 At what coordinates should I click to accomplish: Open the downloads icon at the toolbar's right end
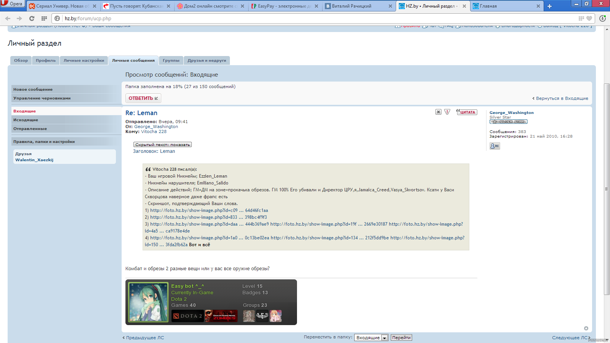602,18
